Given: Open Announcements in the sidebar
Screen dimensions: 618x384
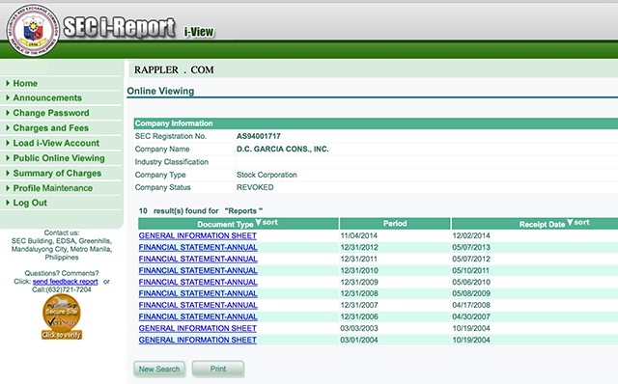Looking at the screenshot, I should (x=47, y=97).
